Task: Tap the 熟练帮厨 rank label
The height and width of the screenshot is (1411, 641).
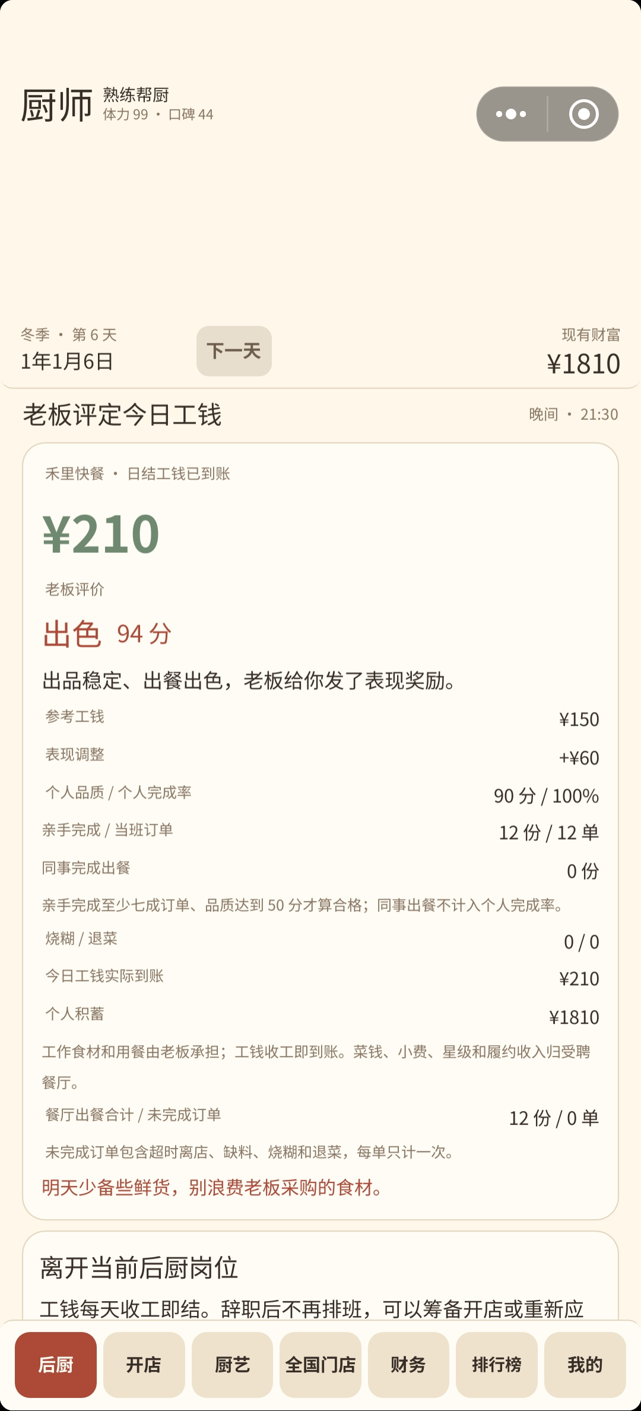Action: (x=136, y=94)
